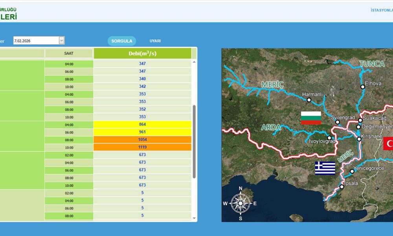Open the date dropdown showing 7.02.2026
Viewport: 393px width, 236px height.
tap(61, 41)
